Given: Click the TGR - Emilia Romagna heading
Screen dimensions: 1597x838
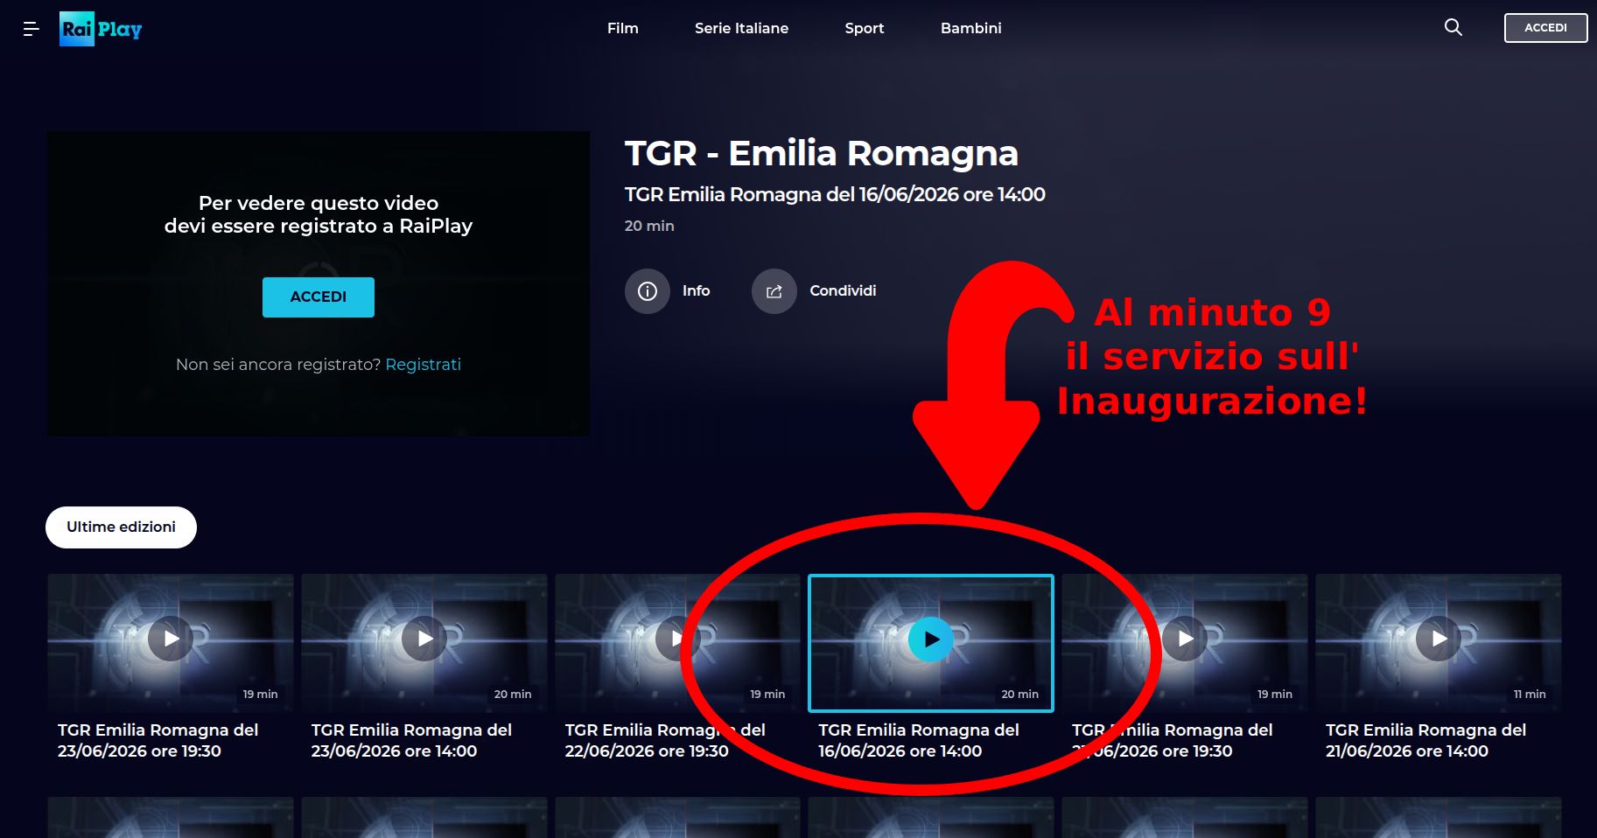Looking at the screenshot, I should point(822,153).
